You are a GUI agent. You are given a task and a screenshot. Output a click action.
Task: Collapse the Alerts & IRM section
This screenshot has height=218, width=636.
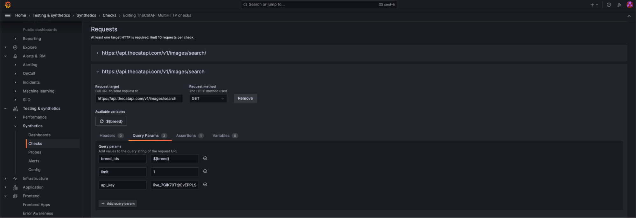[x=5, y=56]
